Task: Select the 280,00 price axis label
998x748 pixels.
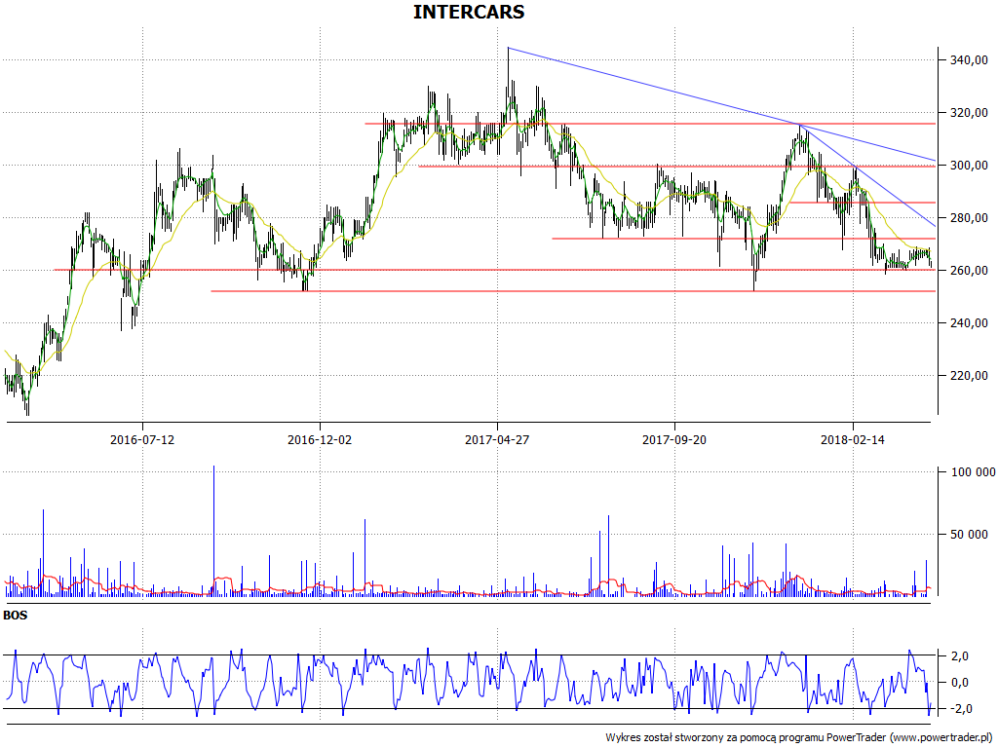Action: [970, 218]
